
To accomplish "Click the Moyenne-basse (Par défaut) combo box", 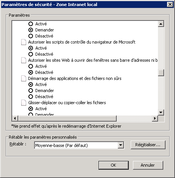I will pos(79,145).
